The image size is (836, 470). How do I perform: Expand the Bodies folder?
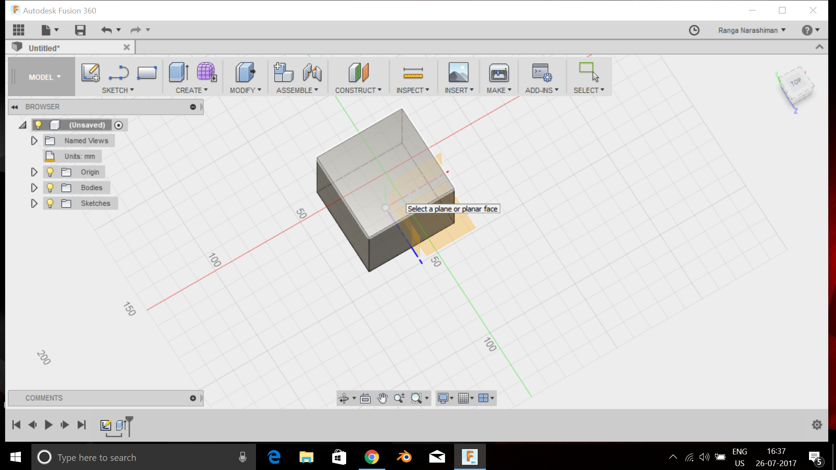point(34,188)
